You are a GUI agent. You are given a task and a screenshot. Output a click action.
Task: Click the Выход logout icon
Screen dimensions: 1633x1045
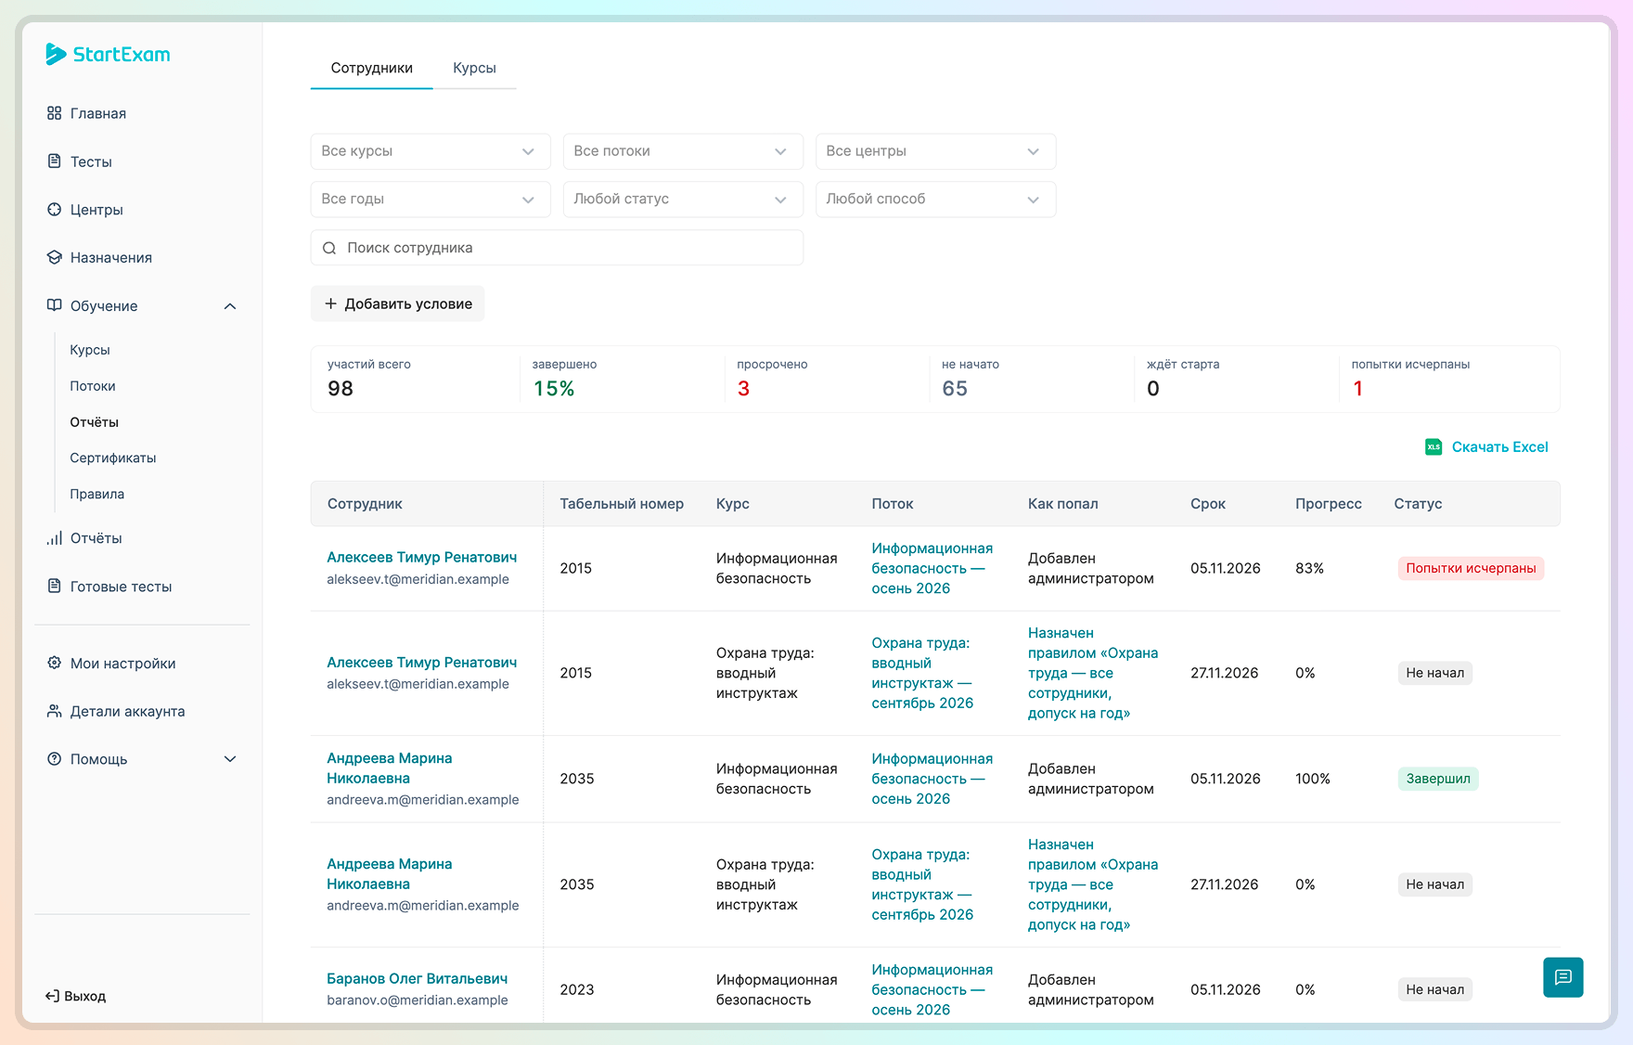(52, 996)
